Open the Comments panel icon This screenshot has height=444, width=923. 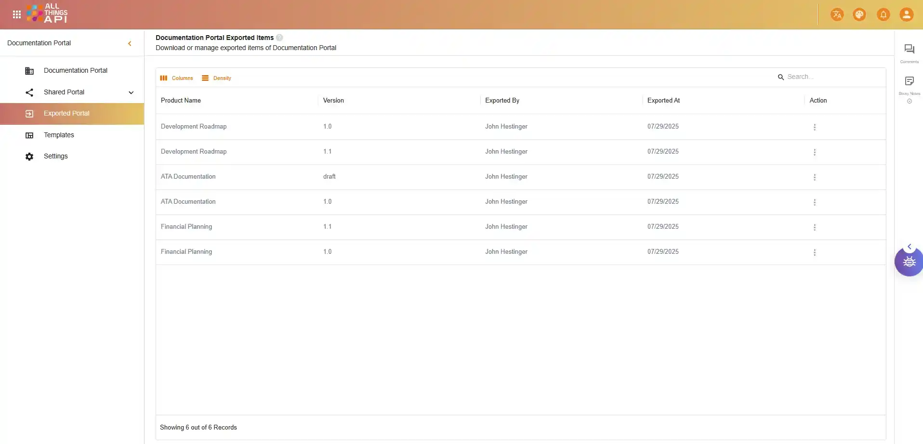click(909, 50)
